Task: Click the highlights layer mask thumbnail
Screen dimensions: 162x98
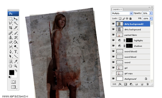Action: 129,40
